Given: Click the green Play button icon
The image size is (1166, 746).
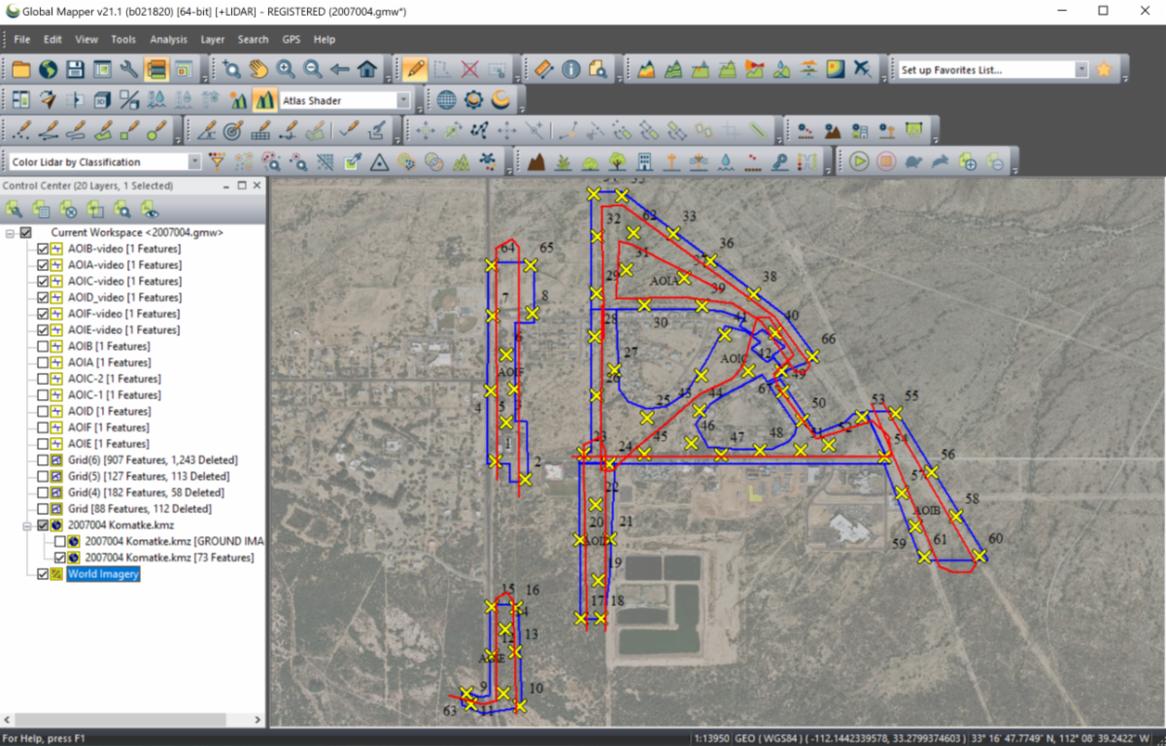Looking at the screenshot, I should [x=858, y=161].
